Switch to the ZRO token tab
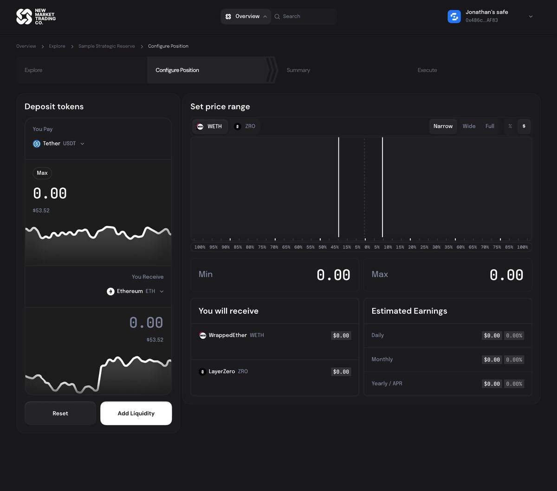Viewport: 557px width, 491px height. tap(245, 126)
